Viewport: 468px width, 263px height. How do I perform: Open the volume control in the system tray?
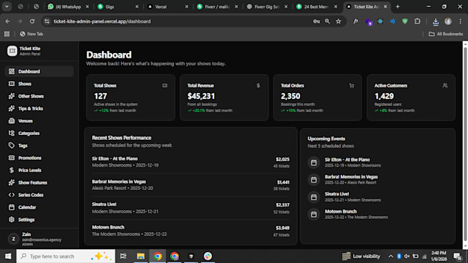tap(407, 256)
